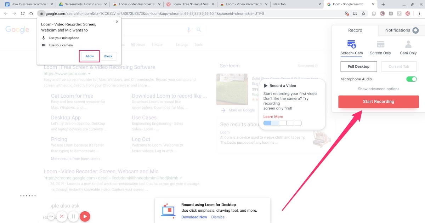
Task: Click the search magnifier icon
Action: [x=199, y=30]
